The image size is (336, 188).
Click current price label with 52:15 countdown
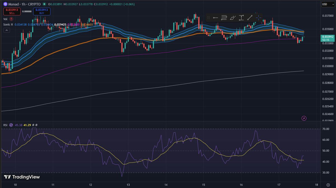(x=328, y=38)
